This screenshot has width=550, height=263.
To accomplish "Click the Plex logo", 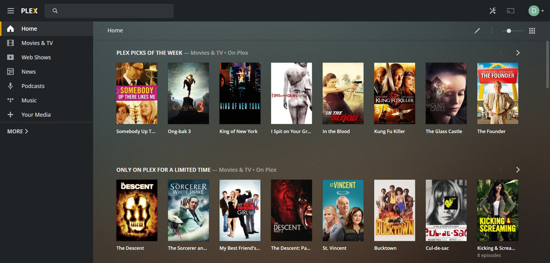I will pyautogui.click(x=29, y=11).
